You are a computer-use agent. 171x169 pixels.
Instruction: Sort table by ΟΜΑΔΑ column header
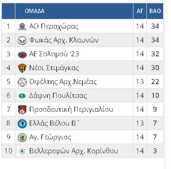(x=35, y=11)
